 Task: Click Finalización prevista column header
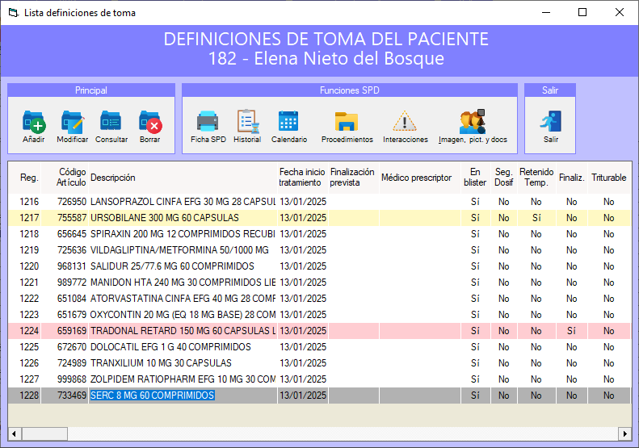(x=352, y=177)
